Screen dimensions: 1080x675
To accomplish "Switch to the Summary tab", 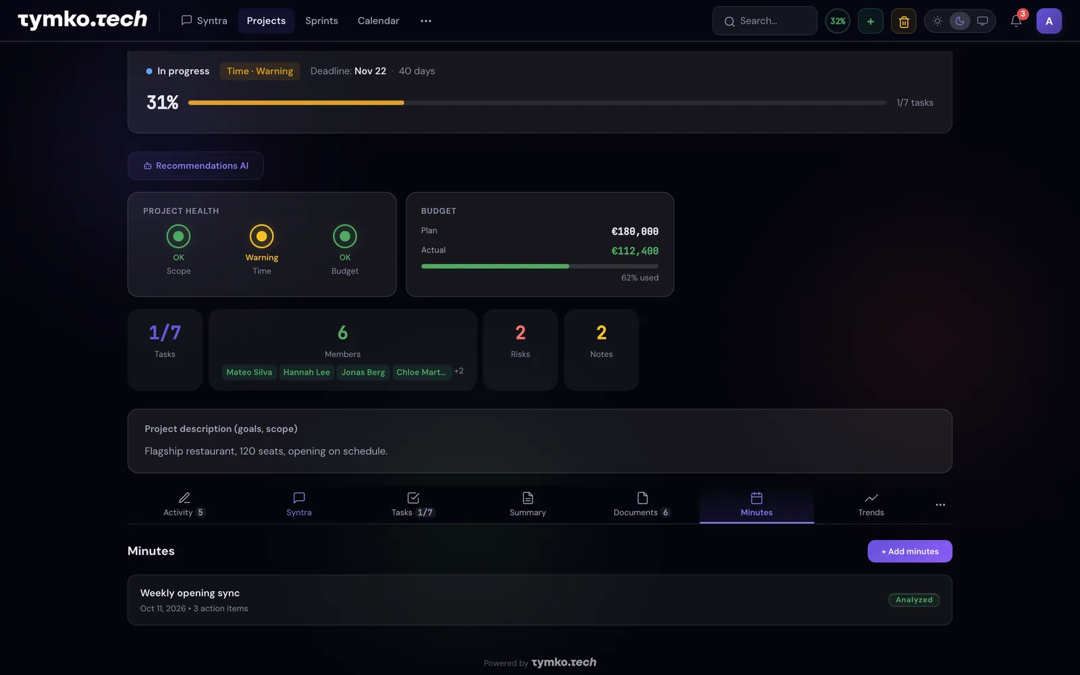I will (x=528, y=504).
